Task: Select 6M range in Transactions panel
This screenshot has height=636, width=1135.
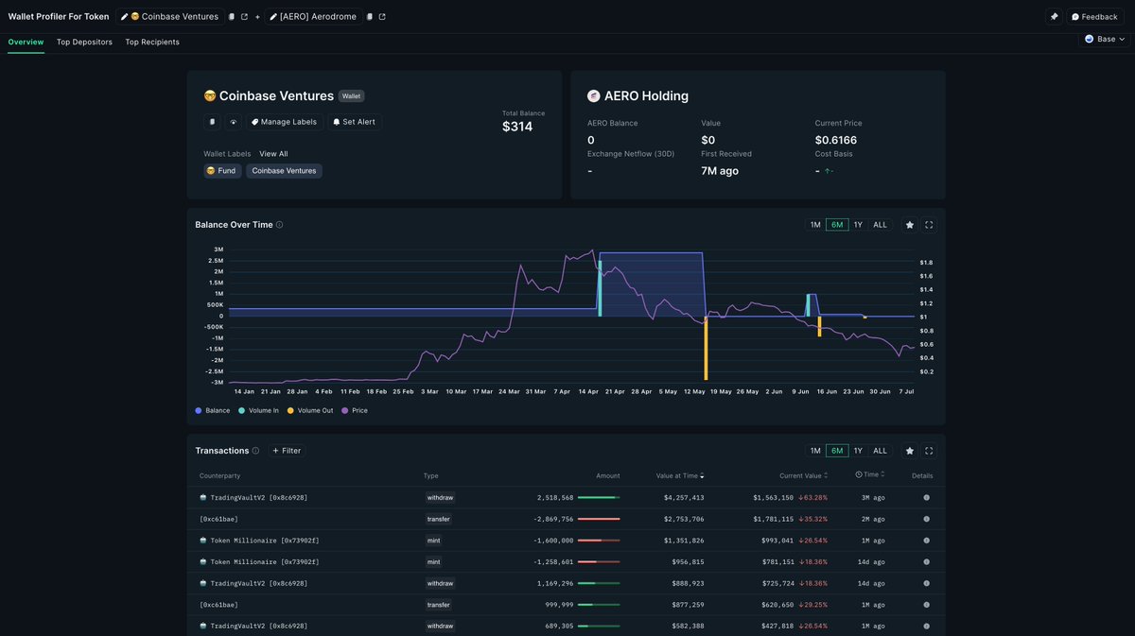Action: coord(837,451)
